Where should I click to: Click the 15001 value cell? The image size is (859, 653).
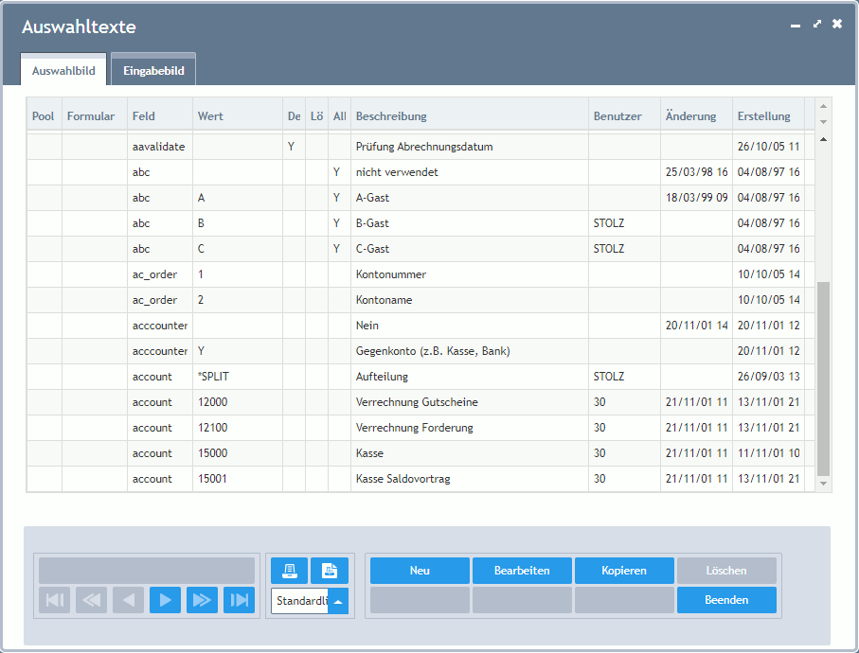pos(238,479)
